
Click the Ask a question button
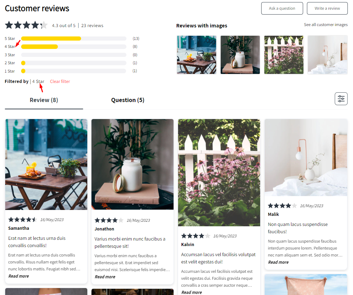(x=282, y=8)
